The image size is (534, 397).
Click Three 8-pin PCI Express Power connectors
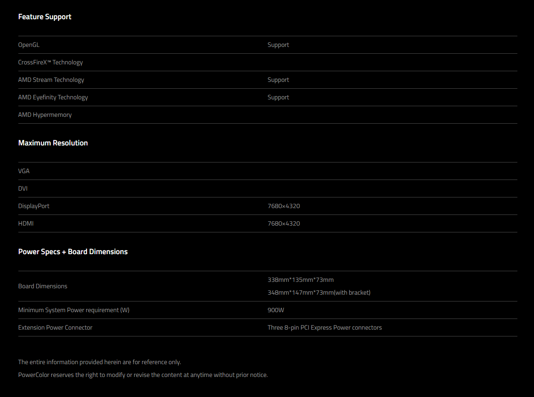(325, 327)
